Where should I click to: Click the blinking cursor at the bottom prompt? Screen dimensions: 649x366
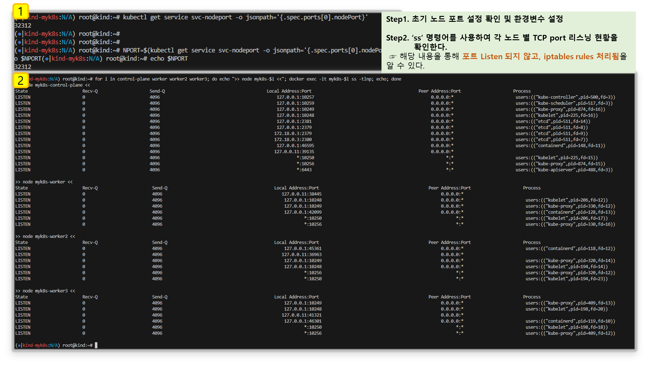pos(96,345)
